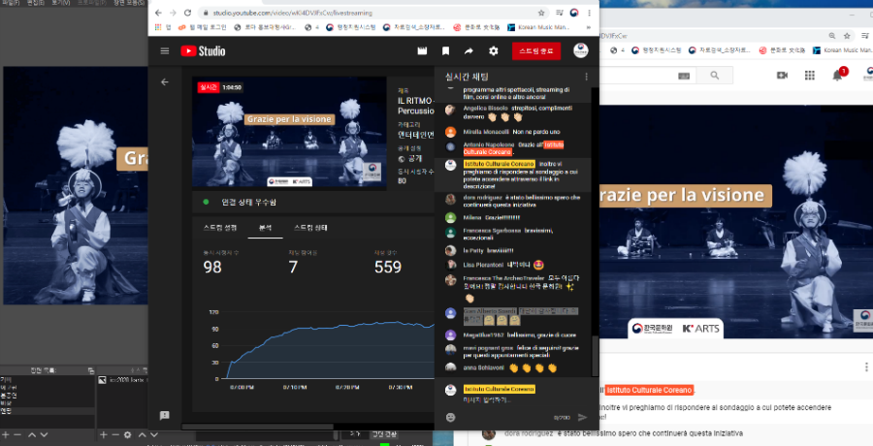Go back with the Studio left arrow

tap(164, 81)
